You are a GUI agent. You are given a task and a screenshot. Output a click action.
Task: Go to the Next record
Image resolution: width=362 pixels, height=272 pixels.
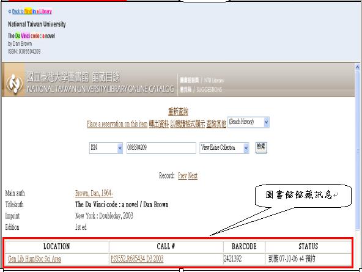pos(193,176)
